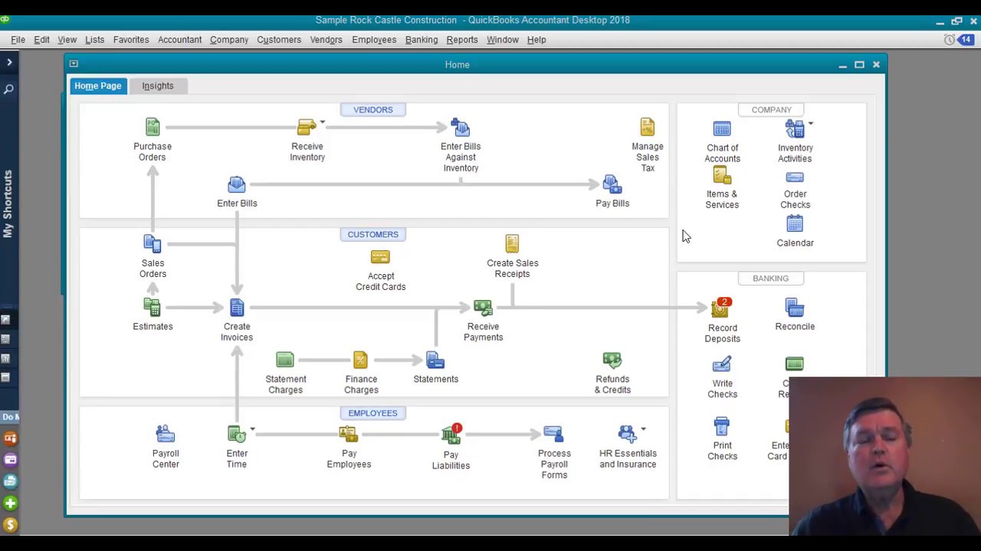Click the EMPLOYEES section label
Image resolution: width=981 pixels, height=551 pixels.
372,413
